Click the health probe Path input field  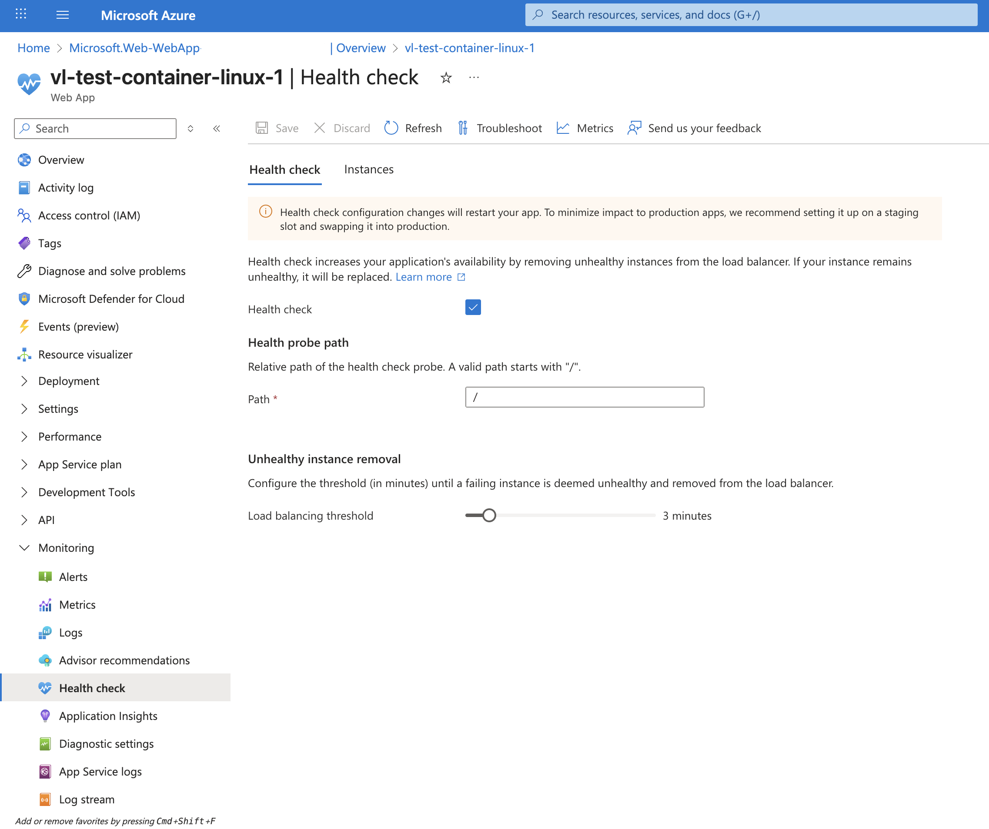(585, 397)
